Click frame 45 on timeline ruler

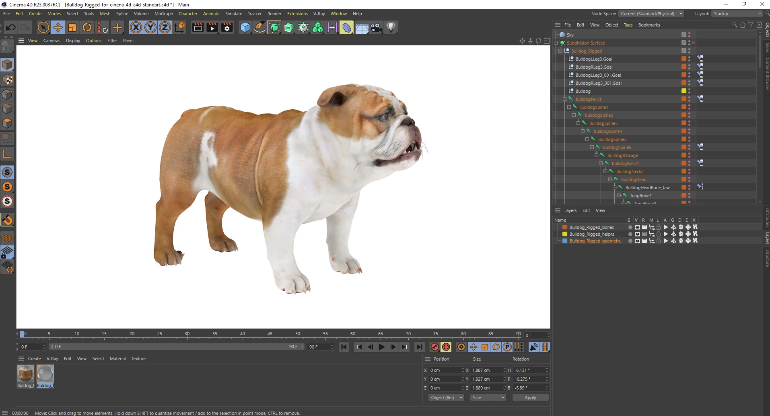coord(270,334)
